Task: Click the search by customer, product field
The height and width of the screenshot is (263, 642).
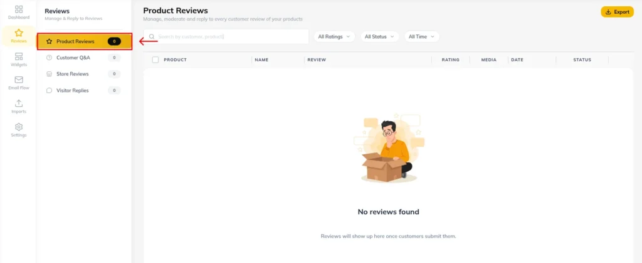Action: tap(226, 37)
